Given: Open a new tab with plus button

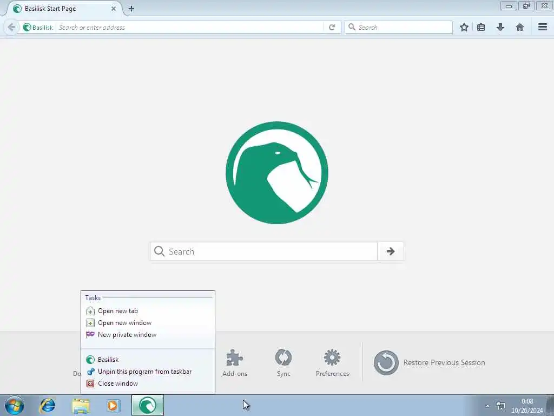Looking at the screenshot, I should click(131, 9).
